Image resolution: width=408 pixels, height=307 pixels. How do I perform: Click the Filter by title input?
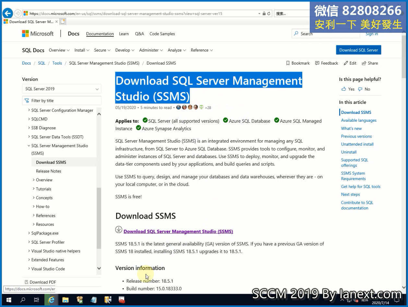click(62, 101)
